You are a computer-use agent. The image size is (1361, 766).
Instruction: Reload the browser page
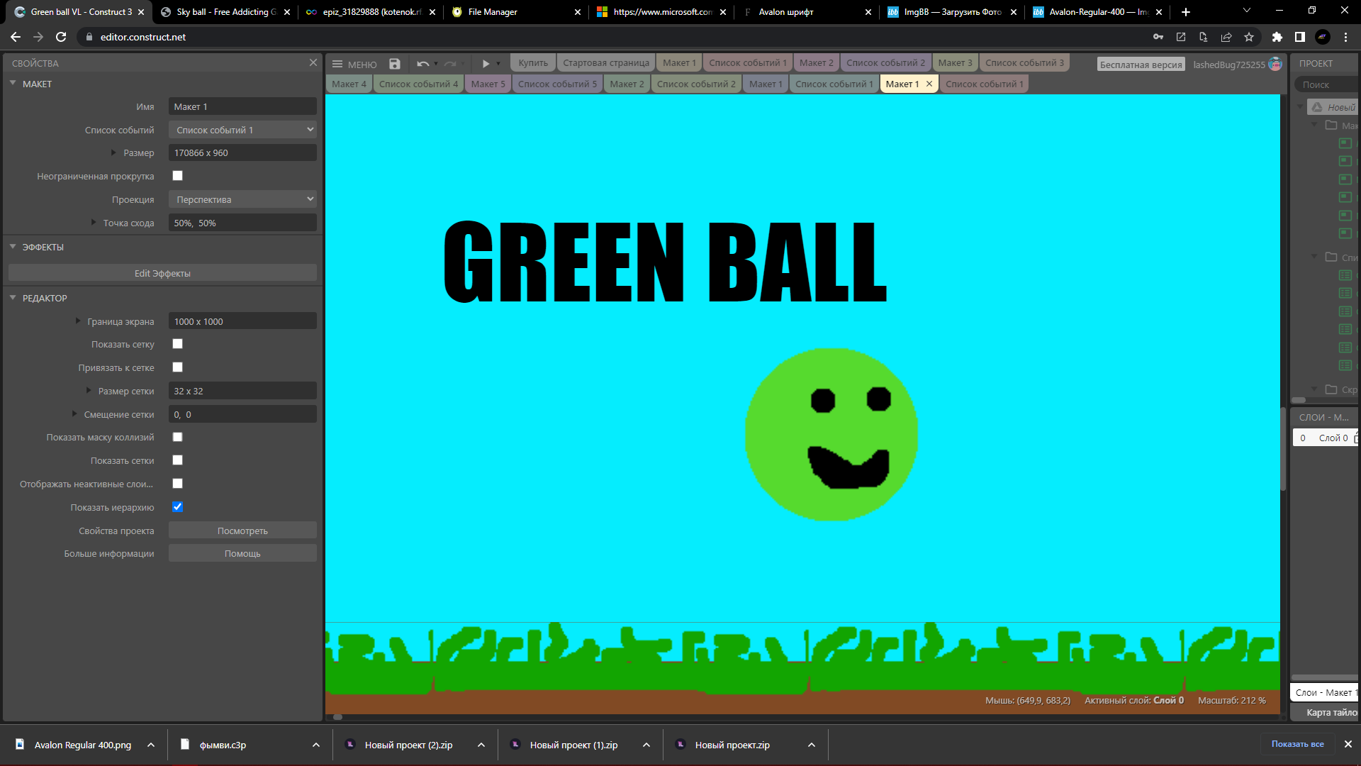(61, 37)
